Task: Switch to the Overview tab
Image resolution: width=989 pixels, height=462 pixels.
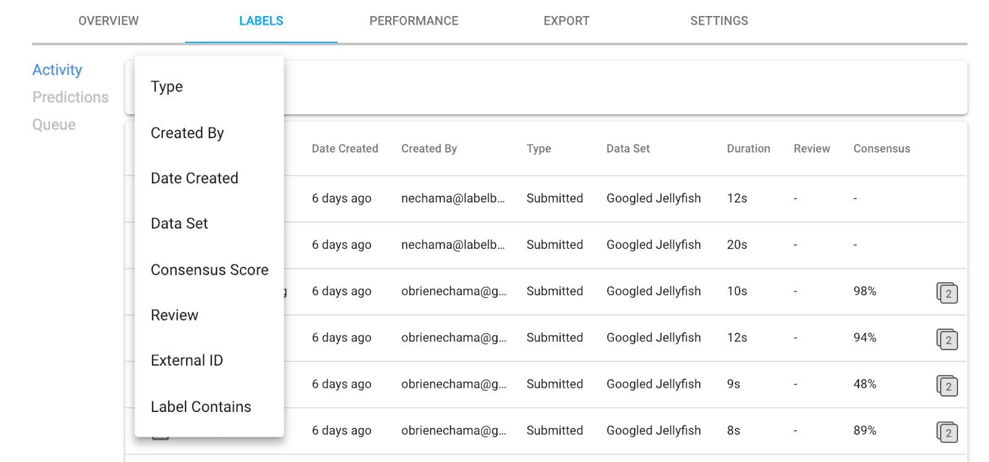Action: coord(108,21)
